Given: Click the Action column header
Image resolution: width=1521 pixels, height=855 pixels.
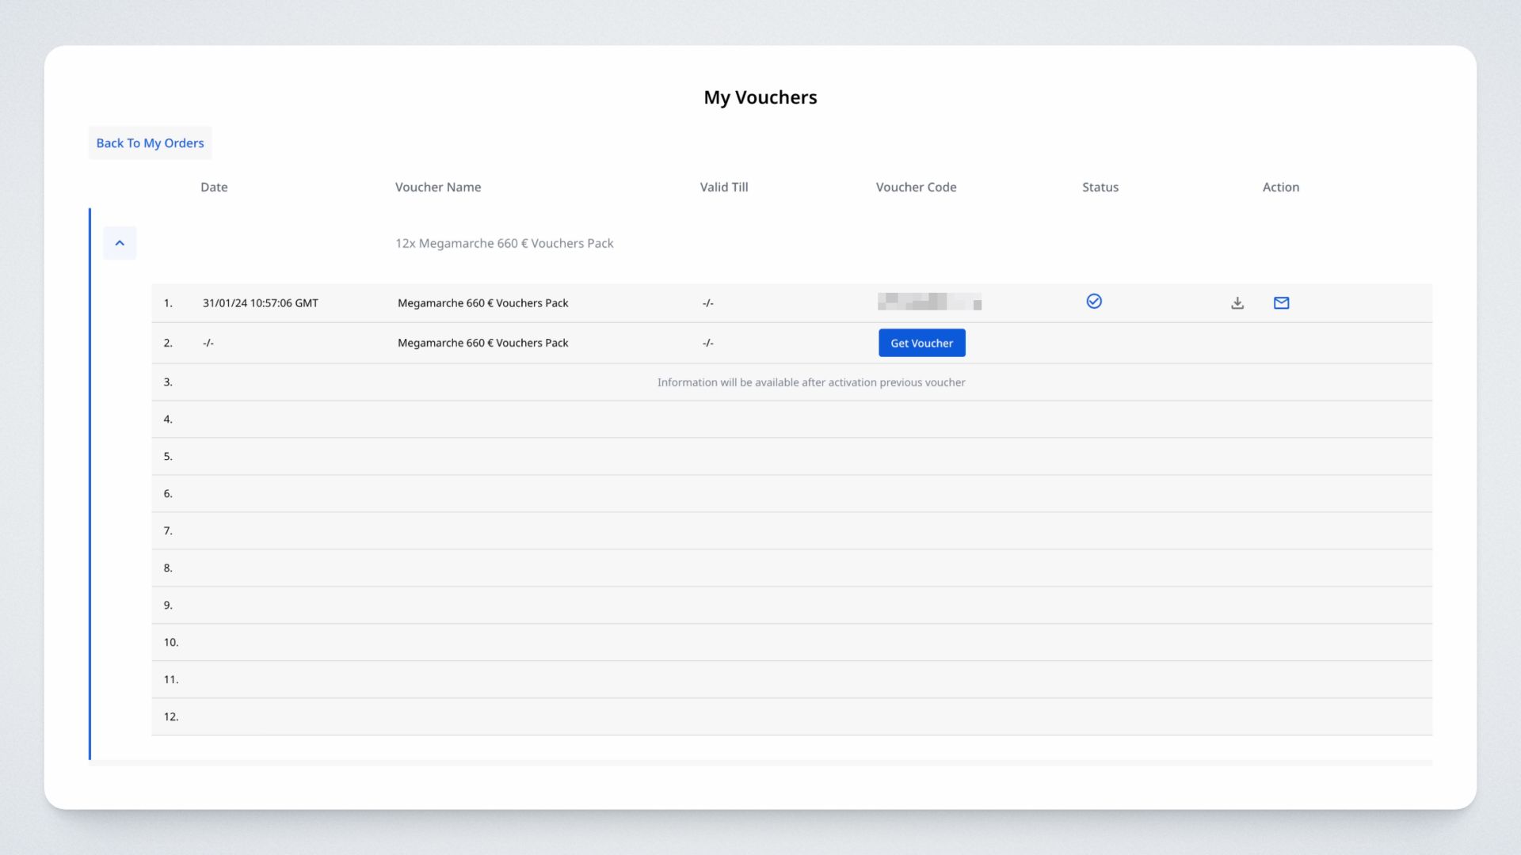Looking at the screenshot, I should pyautogui.click(x=1280, y=188).
